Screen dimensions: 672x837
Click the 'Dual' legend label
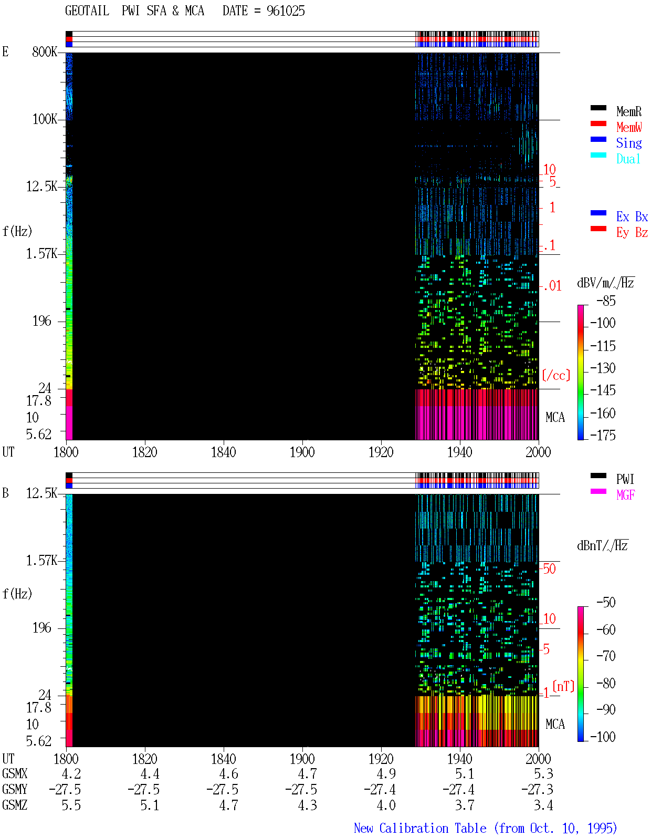pos(629,159)
